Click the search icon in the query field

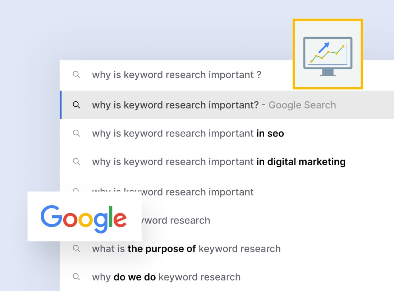tap(76, 75)
